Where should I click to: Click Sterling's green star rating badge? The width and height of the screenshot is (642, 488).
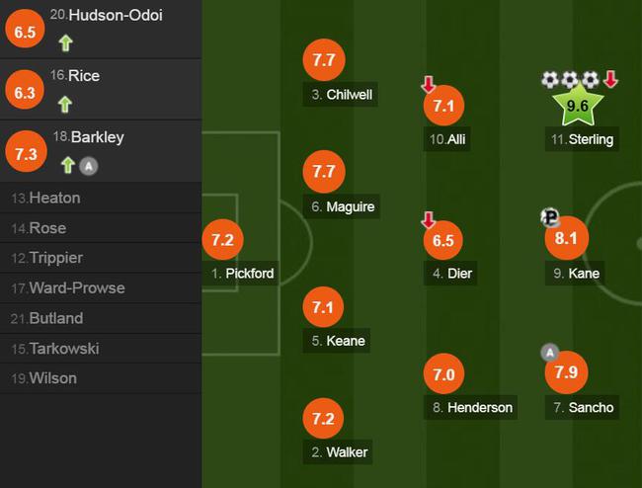click(x=578, y=105)
